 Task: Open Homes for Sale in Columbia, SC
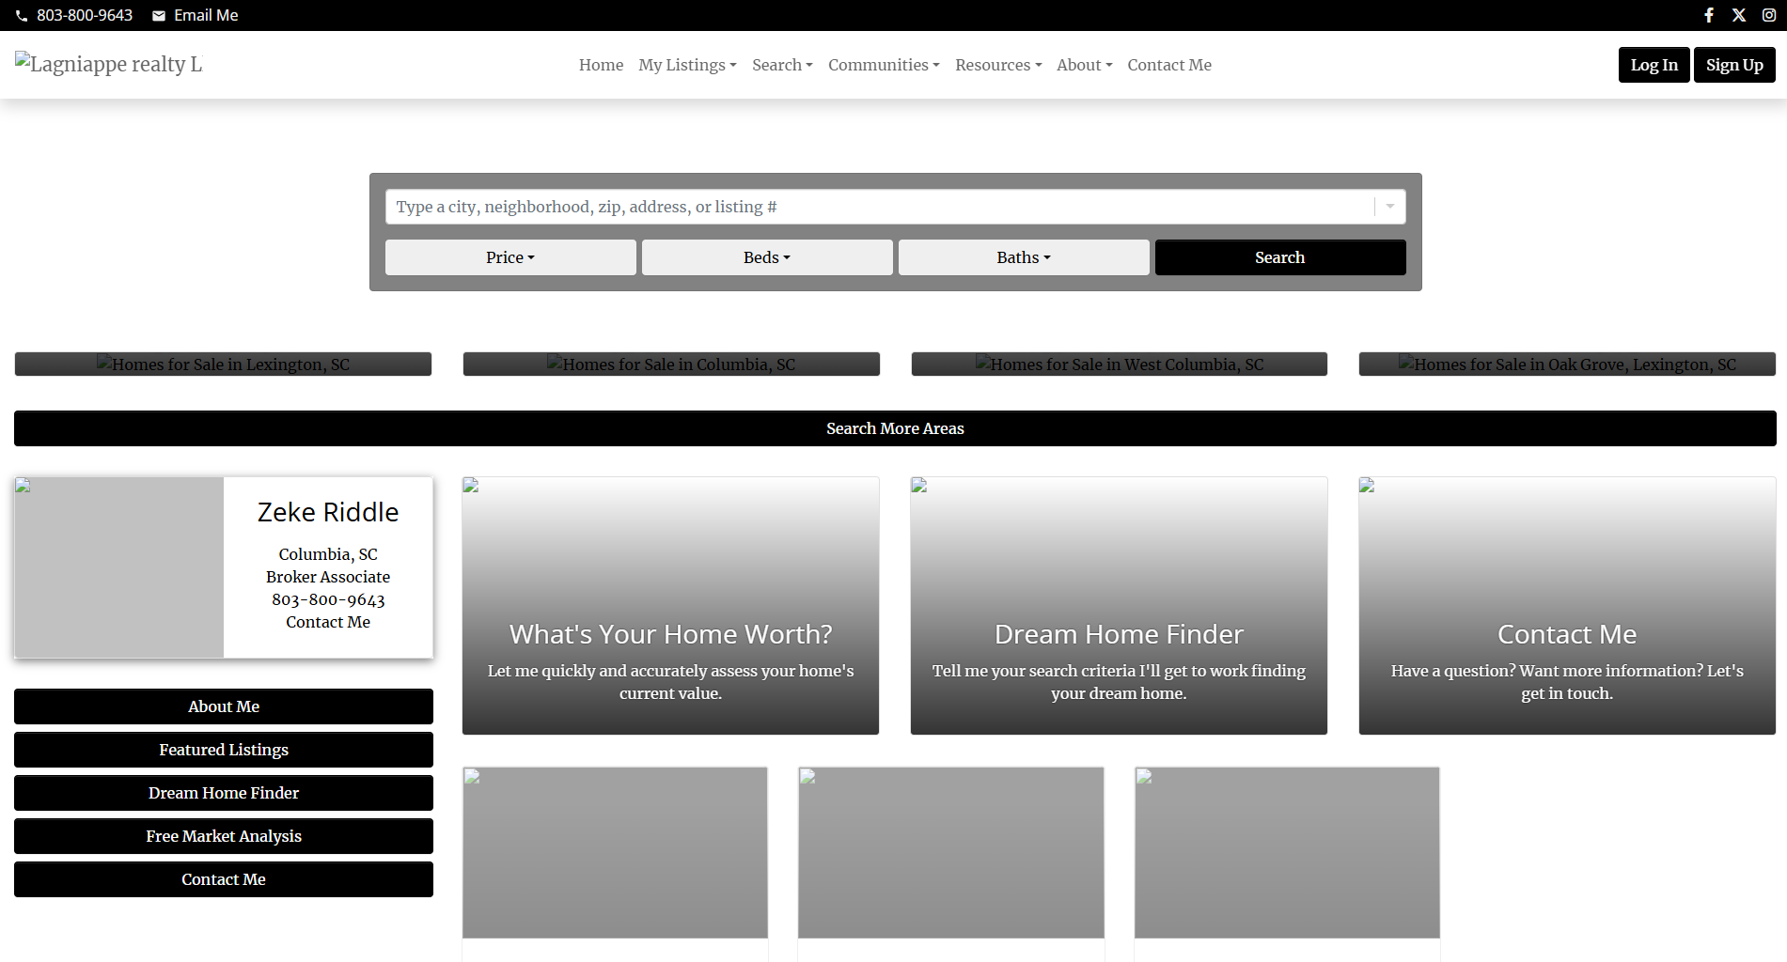pyautogui.click(x=671, y=365)
